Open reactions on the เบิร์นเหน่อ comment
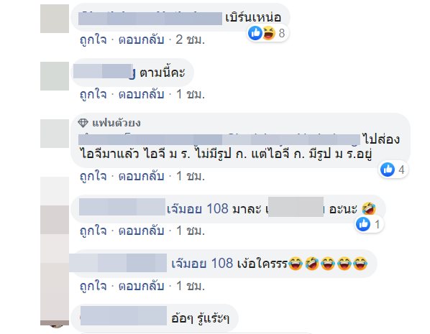Image resolution: width=430 pixels, height=334 pixels. pos(267,33)
